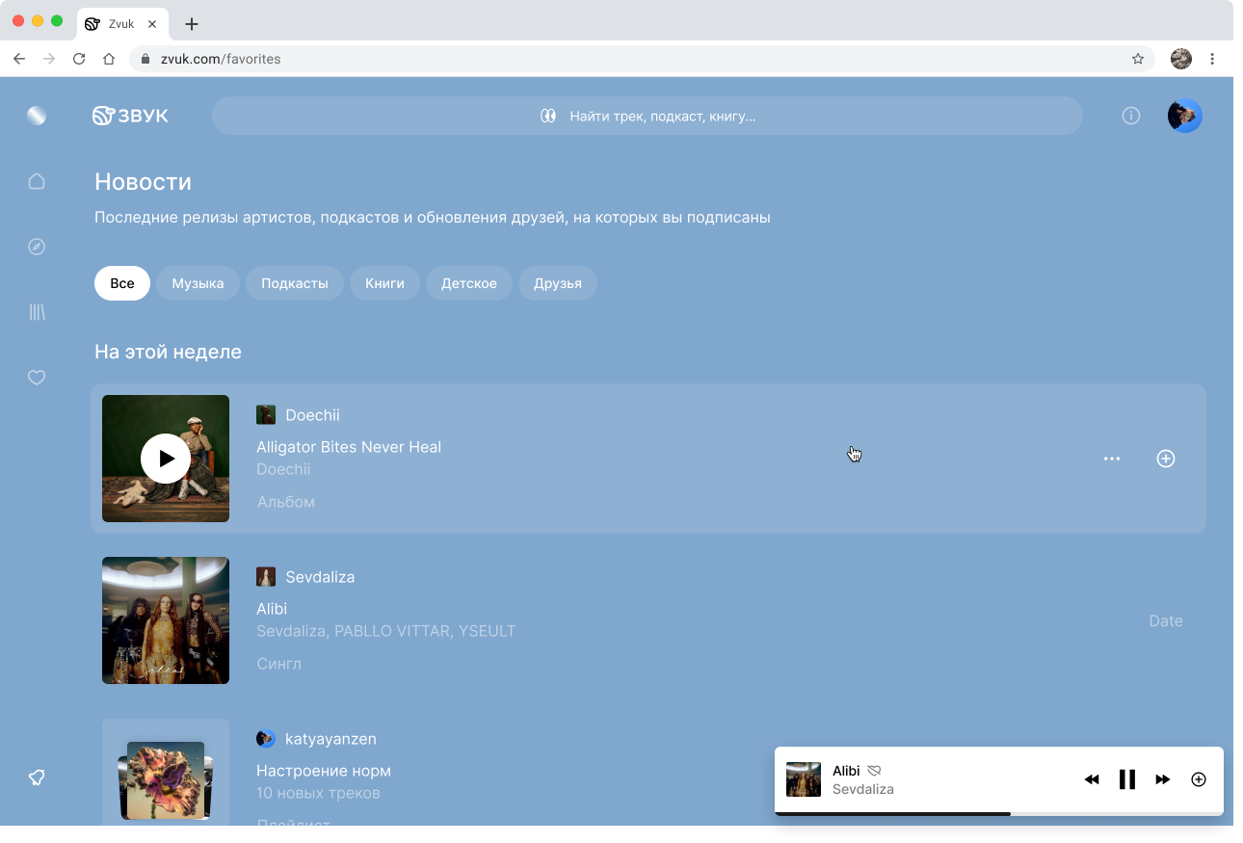The height and width of the screenshot is (843, 1243).
Task: Select the Zvuk browser tab
Action: pyautogui.click(x=121, y=24)
